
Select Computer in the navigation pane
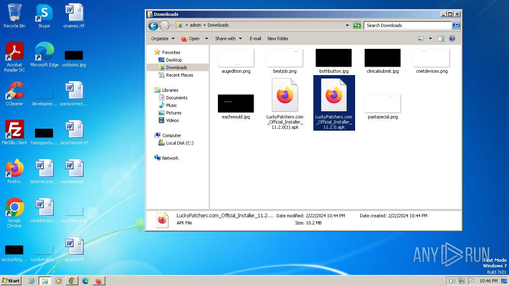coord(171,135)
